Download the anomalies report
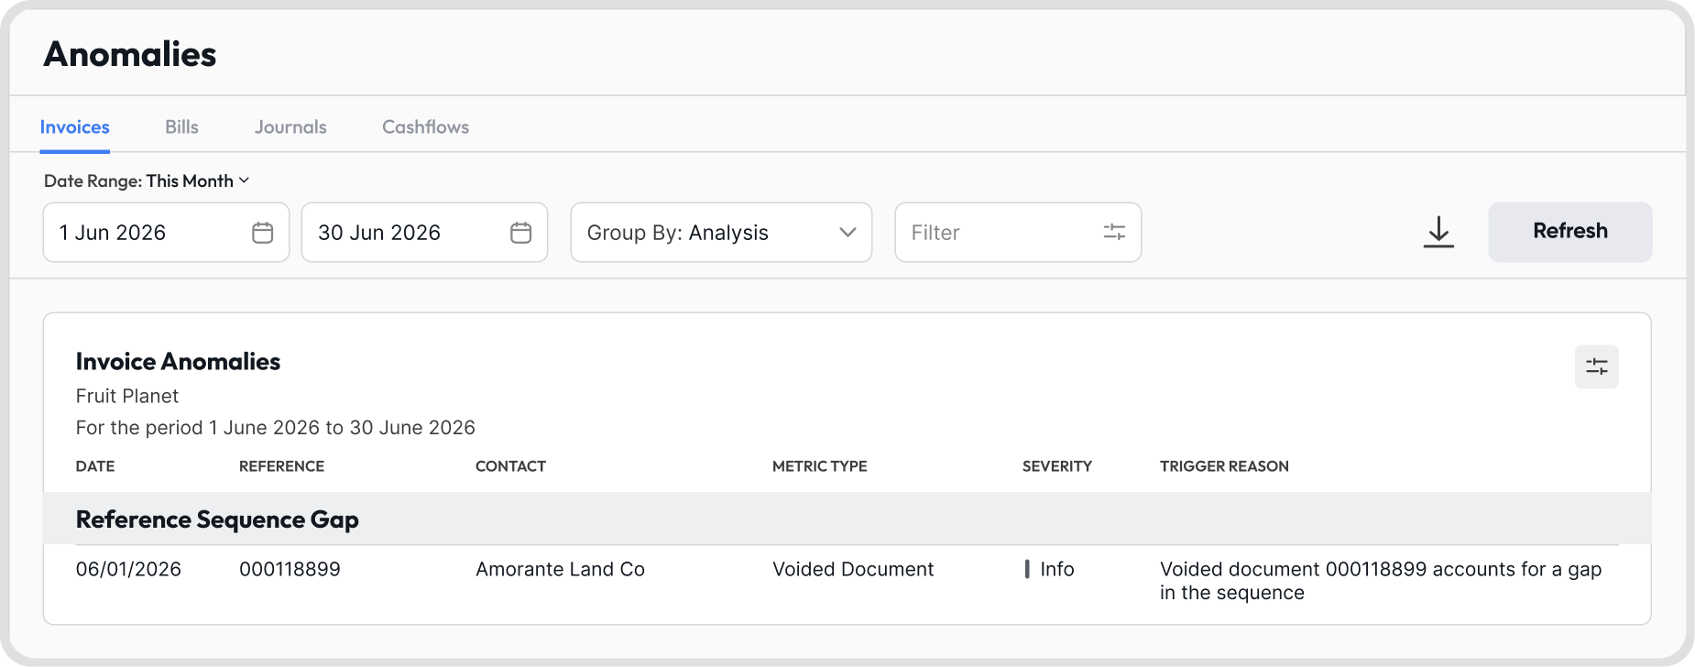Screen dimensions: 1695x667 pyautogui.click(x=1438, y=232)
